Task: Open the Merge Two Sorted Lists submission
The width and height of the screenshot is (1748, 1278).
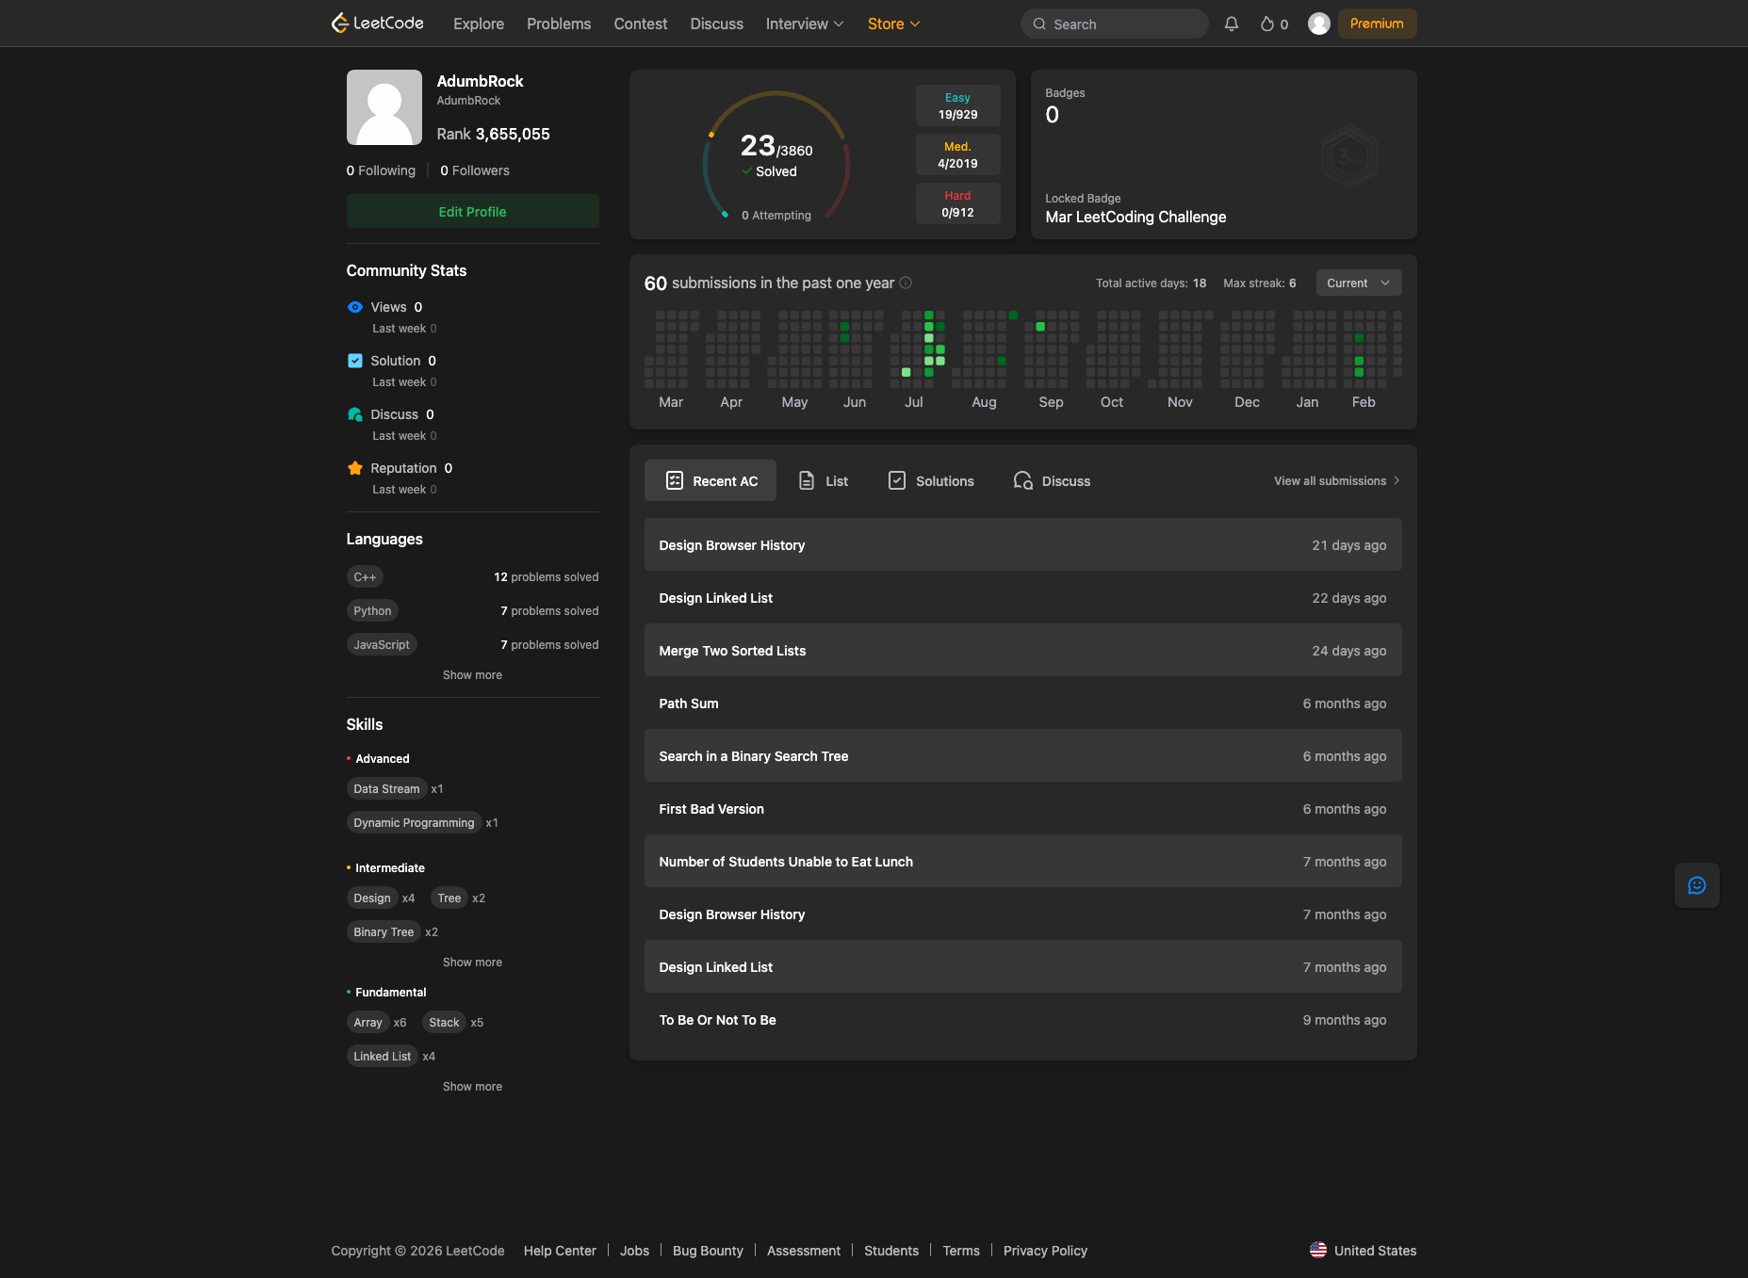Action: tap(1023, 650)
